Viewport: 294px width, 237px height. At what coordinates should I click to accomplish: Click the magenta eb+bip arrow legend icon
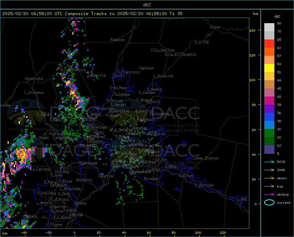click(269, 195)
